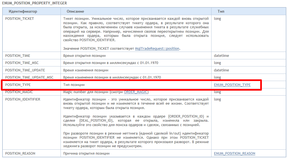Image resolution: width=288 pixels, height=159 pixels.
Task: Follow the ORDER_MAGIC link
Action: 136,92
